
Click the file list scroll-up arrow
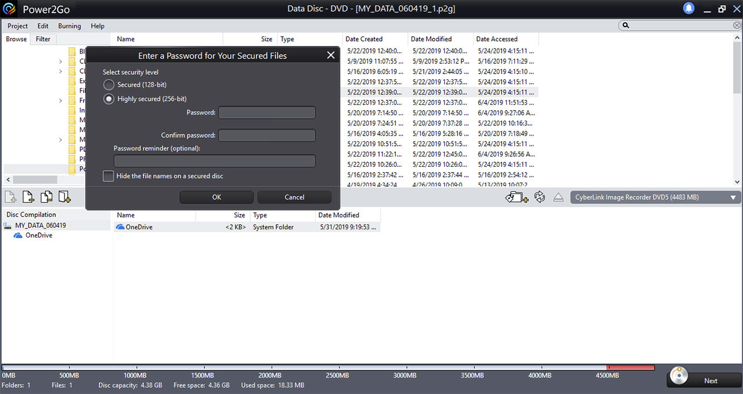point(737,39)
